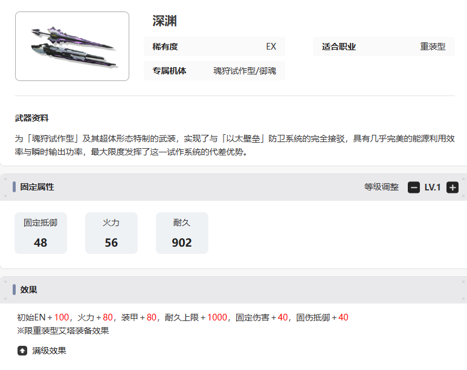Increase level with the plus button

point(453,187)
